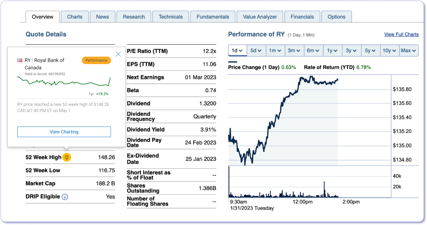Click the 52 Week Low value 116.75

pos(107,170)
